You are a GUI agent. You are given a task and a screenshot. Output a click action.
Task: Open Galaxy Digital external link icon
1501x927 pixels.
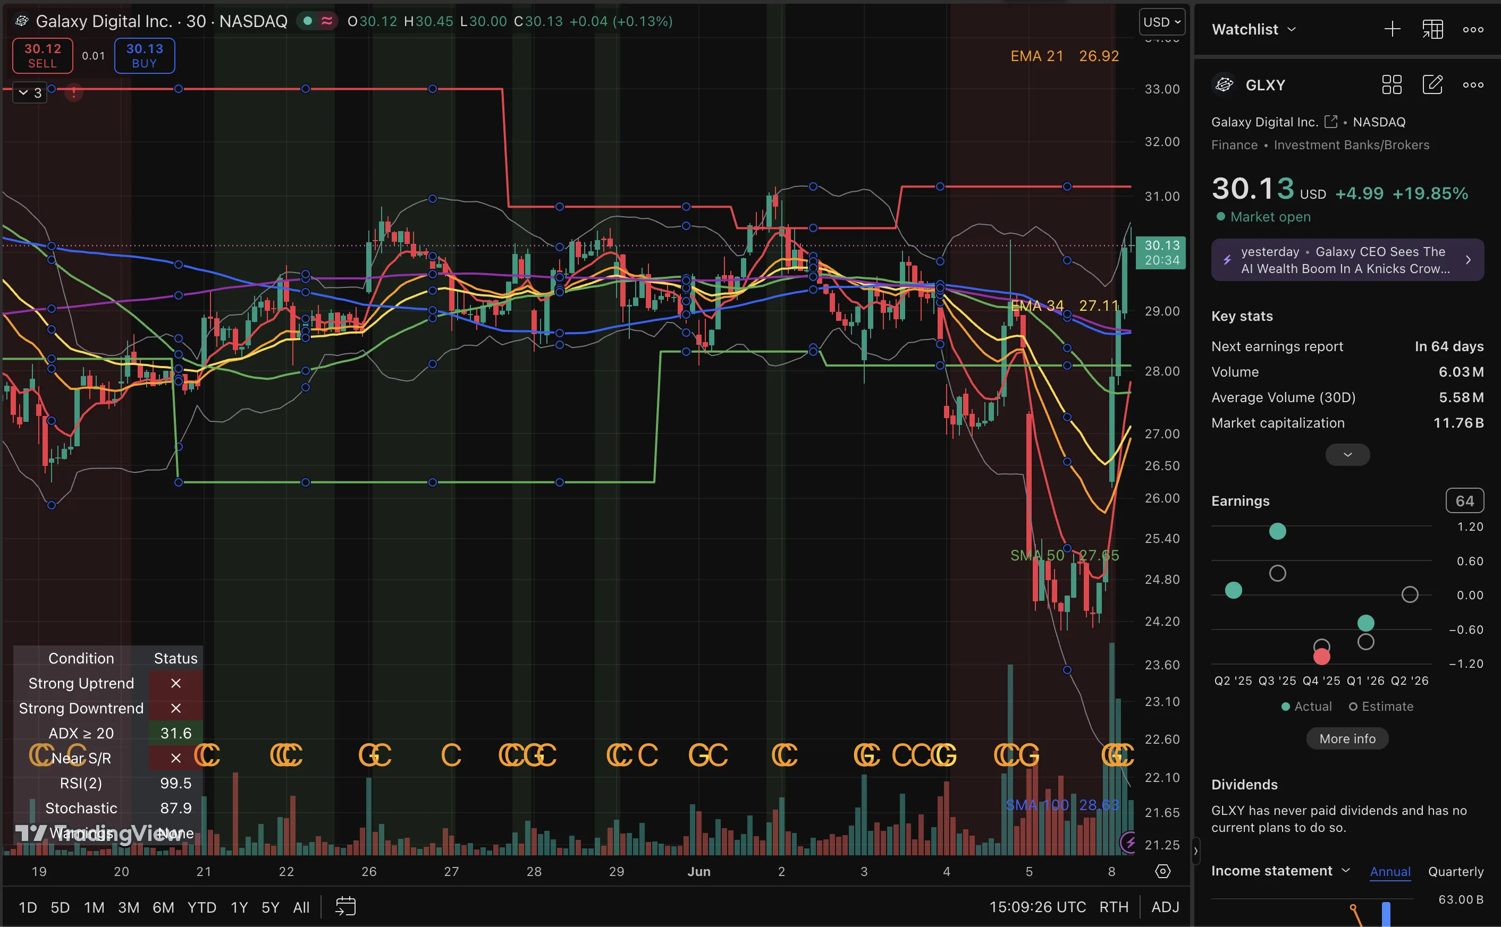pos(1330,122)
